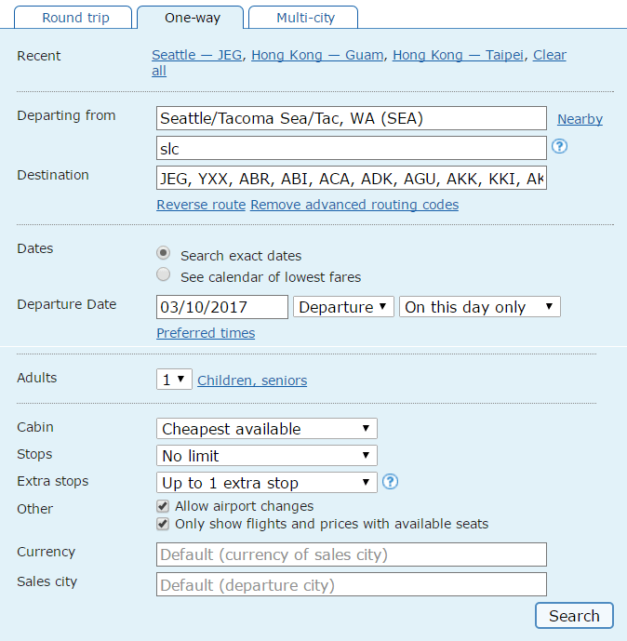Click the Departure Date input field
This screenshot has height=641, width=627.
pyautogui.click(x=222, y=307)
